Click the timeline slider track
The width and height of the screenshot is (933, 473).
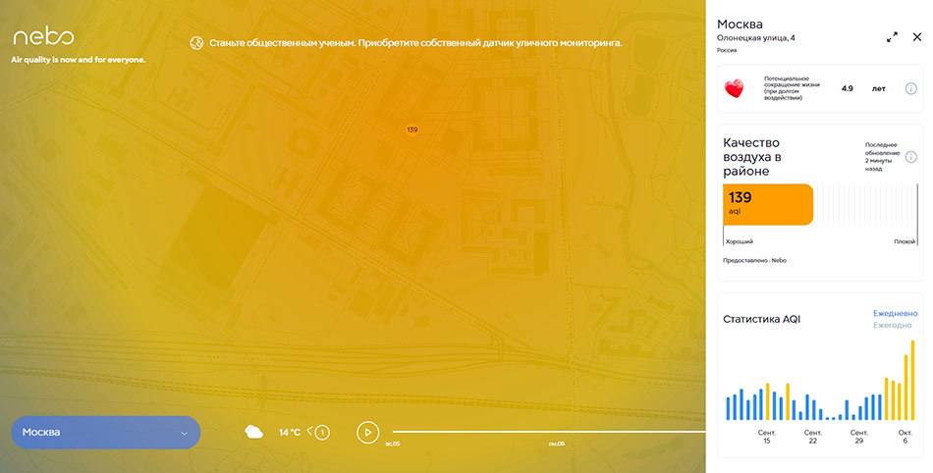tap(548, 432)
